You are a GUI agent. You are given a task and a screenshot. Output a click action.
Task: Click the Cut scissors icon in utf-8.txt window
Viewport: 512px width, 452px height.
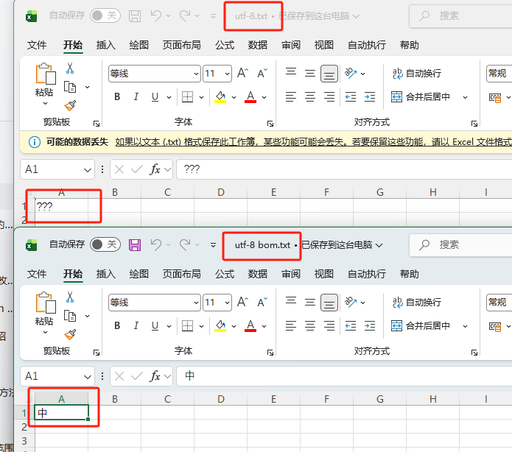[x=70, y=68]
